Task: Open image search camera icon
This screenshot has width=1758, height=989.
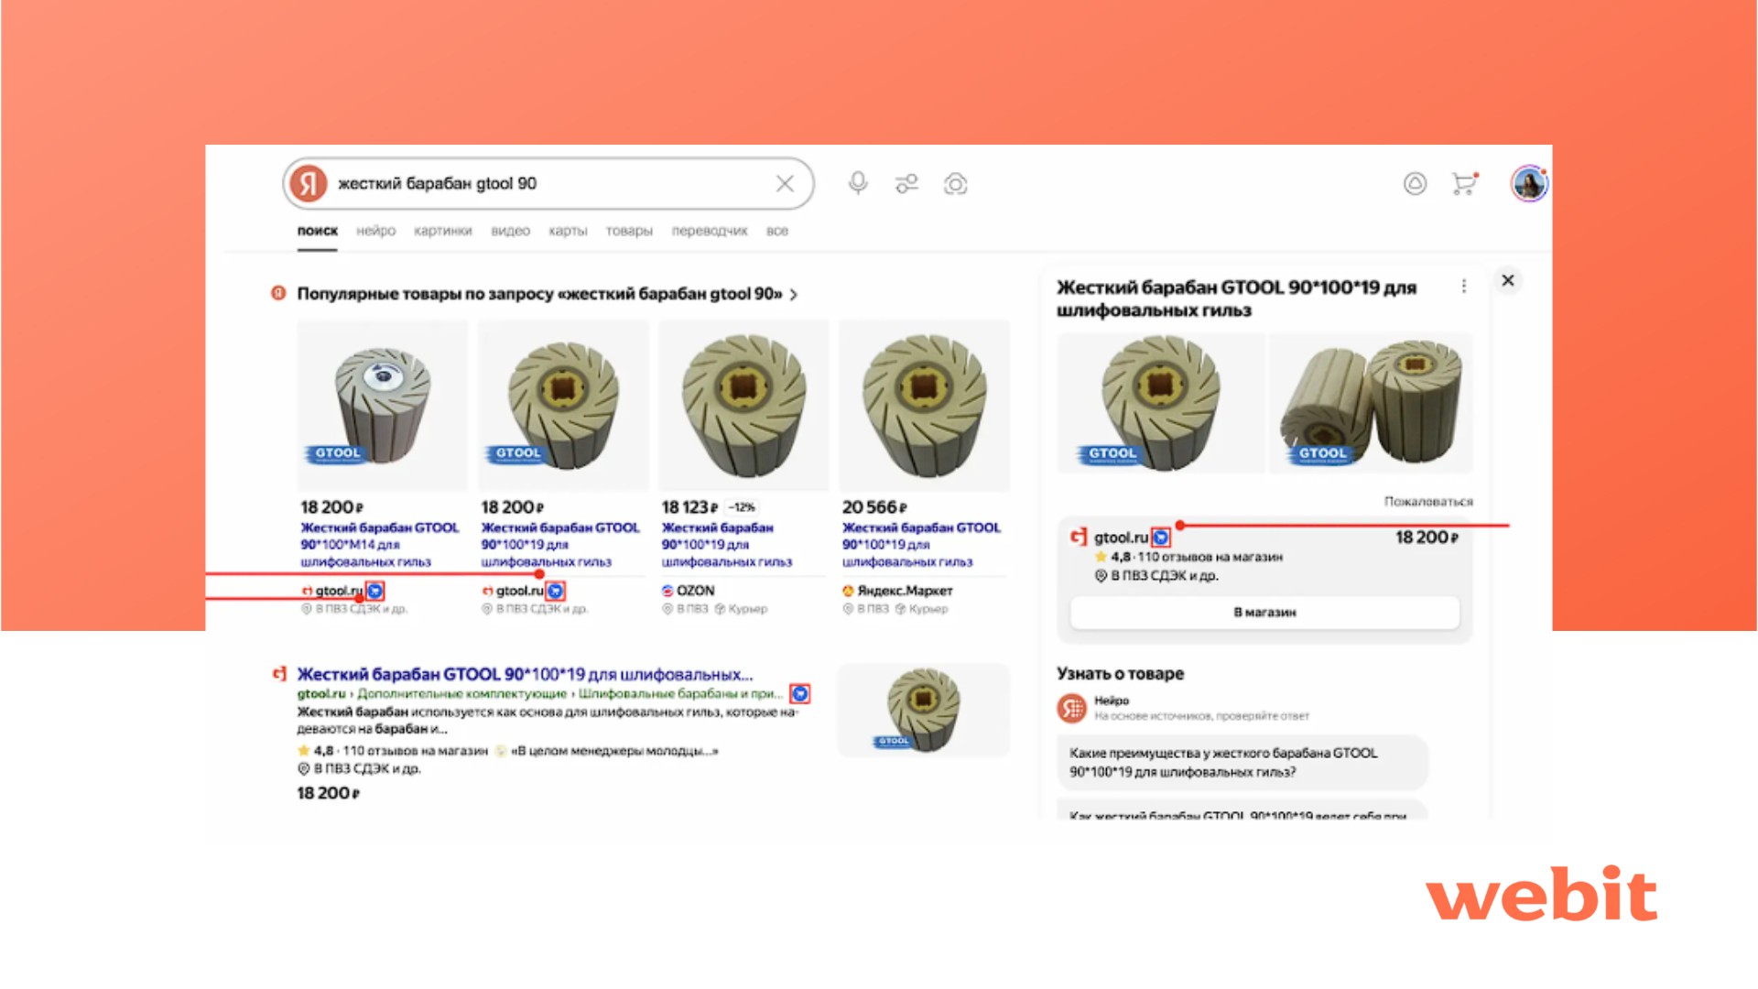Action: (x=955, y=184)
